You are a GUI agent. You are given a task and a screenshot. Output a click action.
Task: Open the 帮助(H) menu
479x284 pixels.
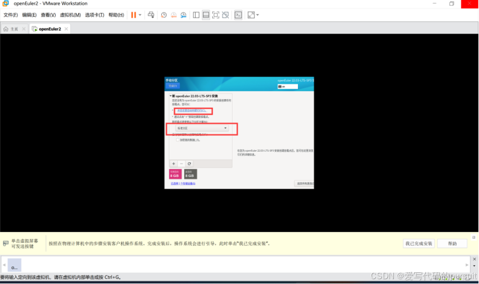tap(116, 15)
